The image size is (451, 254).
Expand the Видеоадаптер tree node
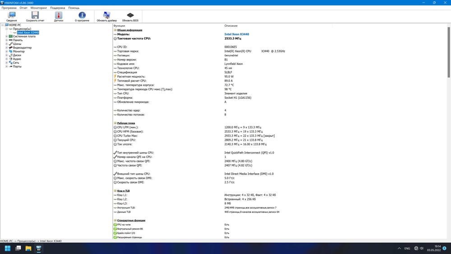pos(7,47)
